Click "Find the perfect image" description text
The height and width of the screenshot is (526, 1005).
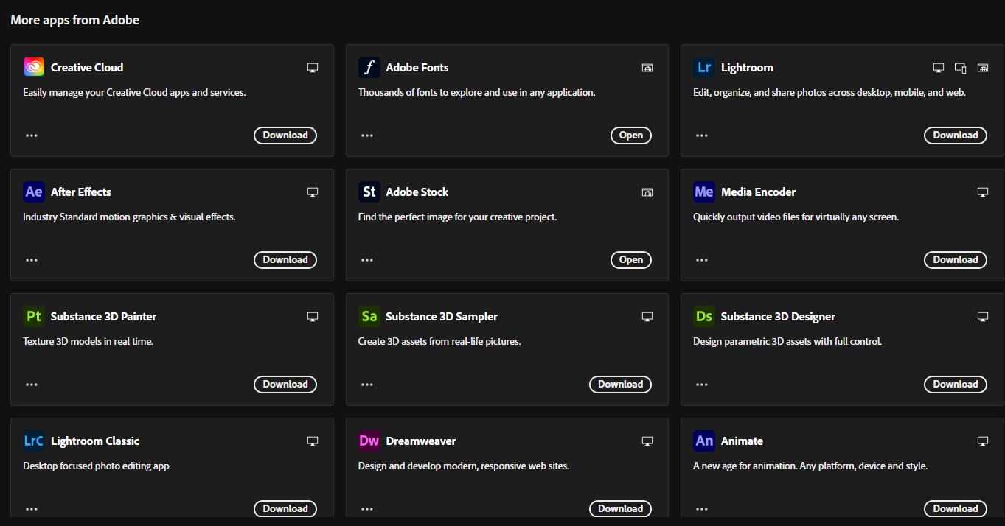point(457,217)
